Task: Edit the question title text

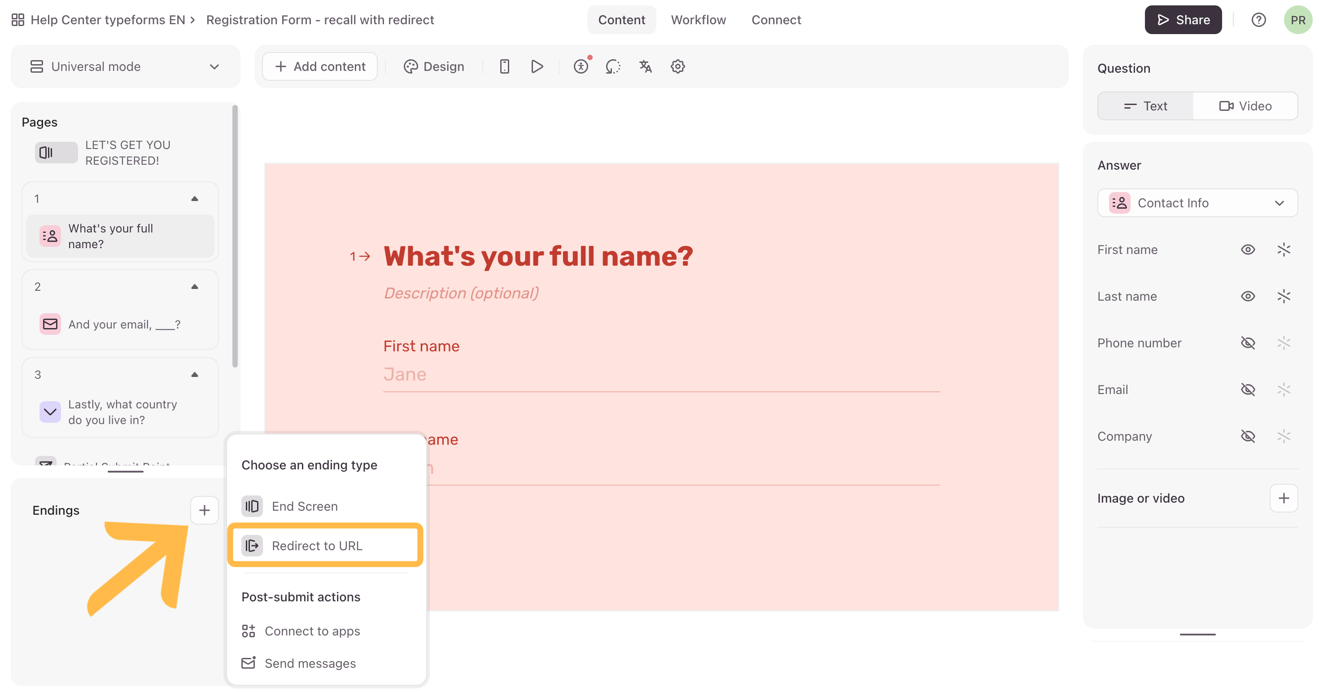Action: [x=538, y=256]
